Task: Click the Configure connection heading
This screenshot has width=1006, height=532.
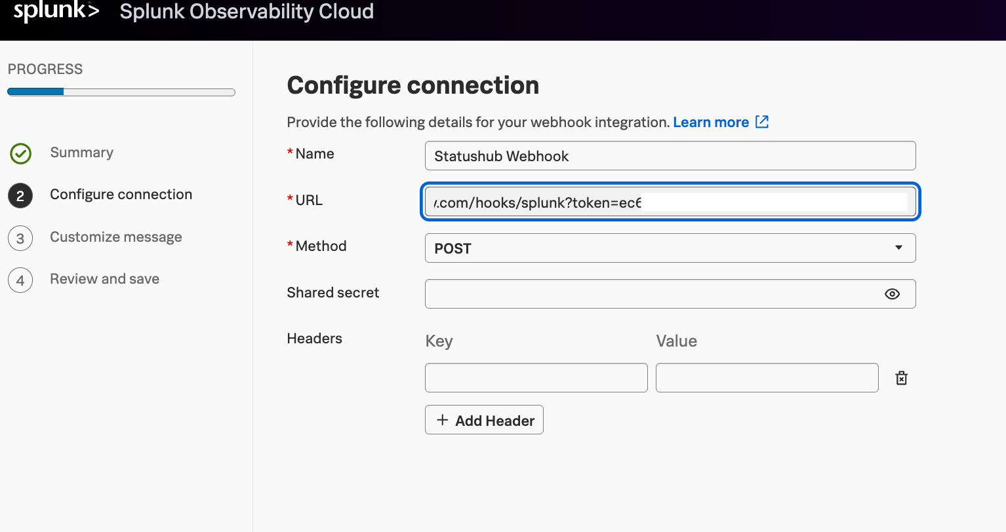Action: coord(413,86)
